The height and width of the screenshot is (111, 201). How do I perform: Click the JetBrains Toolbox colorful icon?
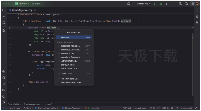click(x=197, y=4)
